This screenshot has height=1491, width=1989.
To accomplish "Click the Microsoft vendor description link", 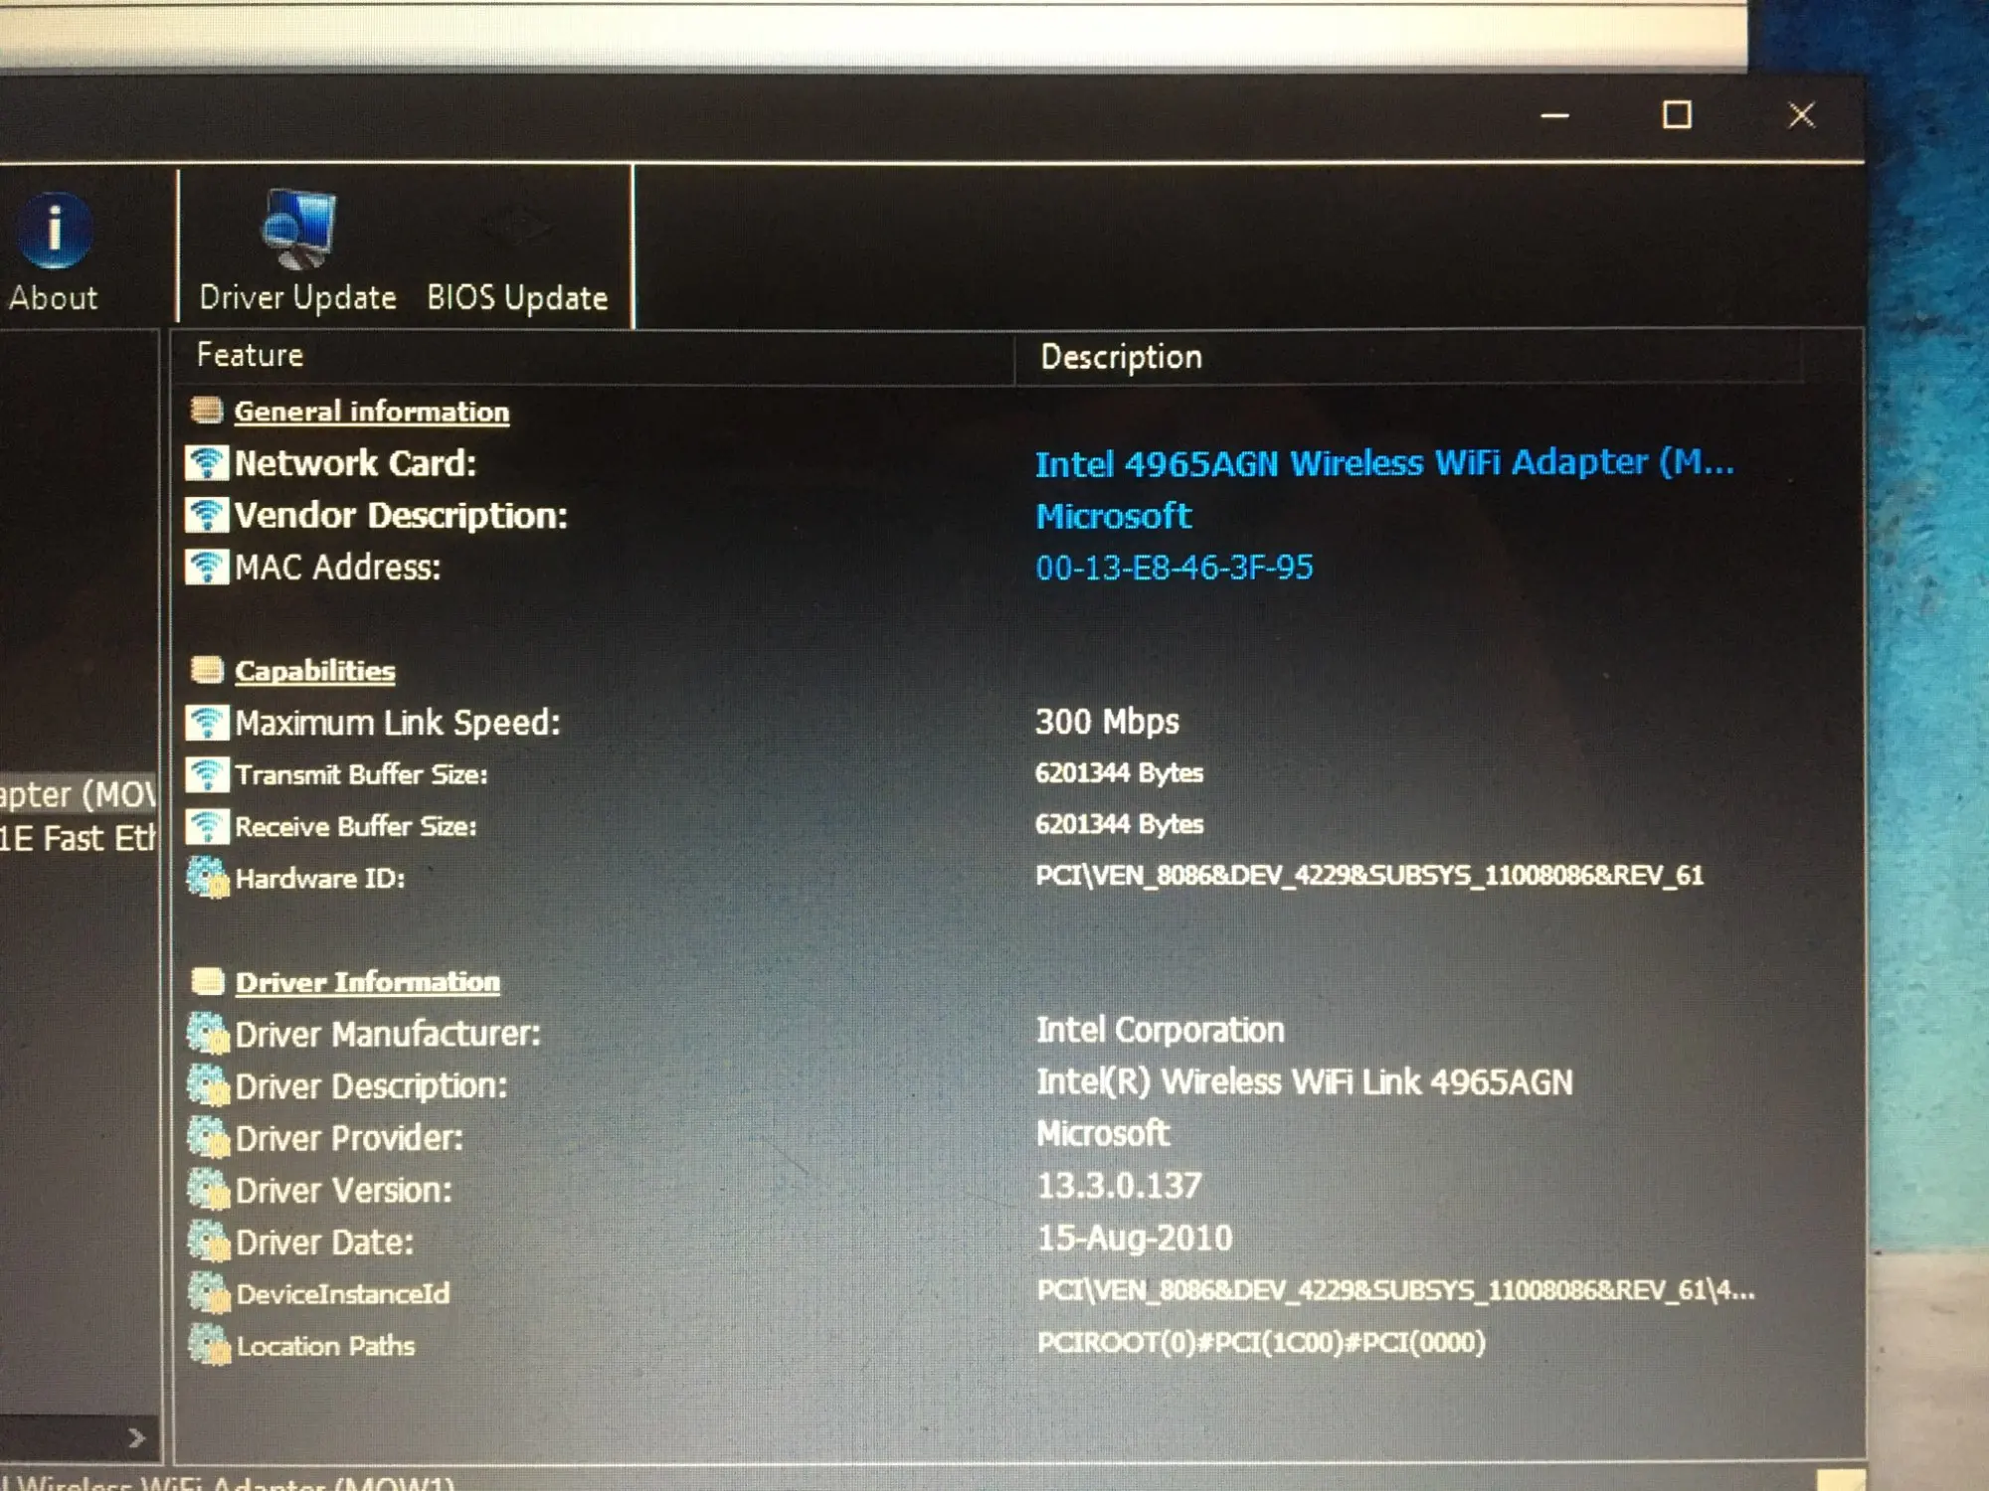I will (x=1113, y=516).
